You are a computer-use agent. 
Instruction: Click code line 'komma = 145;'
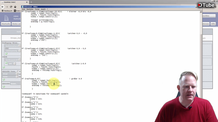[36, 114]
